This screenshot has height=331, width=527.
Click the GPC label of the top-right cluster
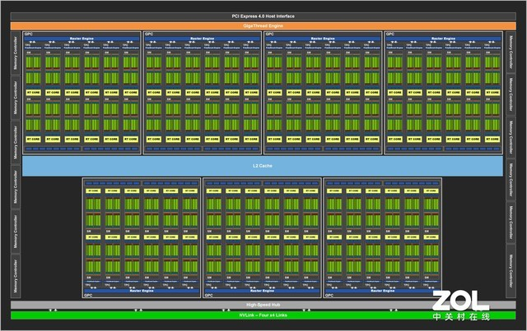[x=391, y=34]
